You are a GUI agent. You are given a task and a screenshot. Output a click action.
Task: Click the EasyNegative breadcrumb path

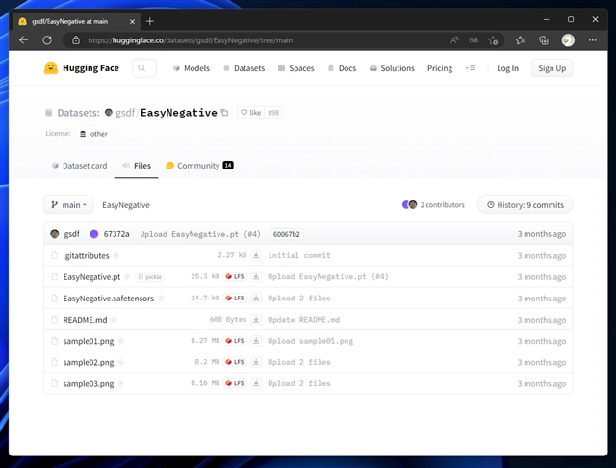pyautogui.click(x=126, y=205)
